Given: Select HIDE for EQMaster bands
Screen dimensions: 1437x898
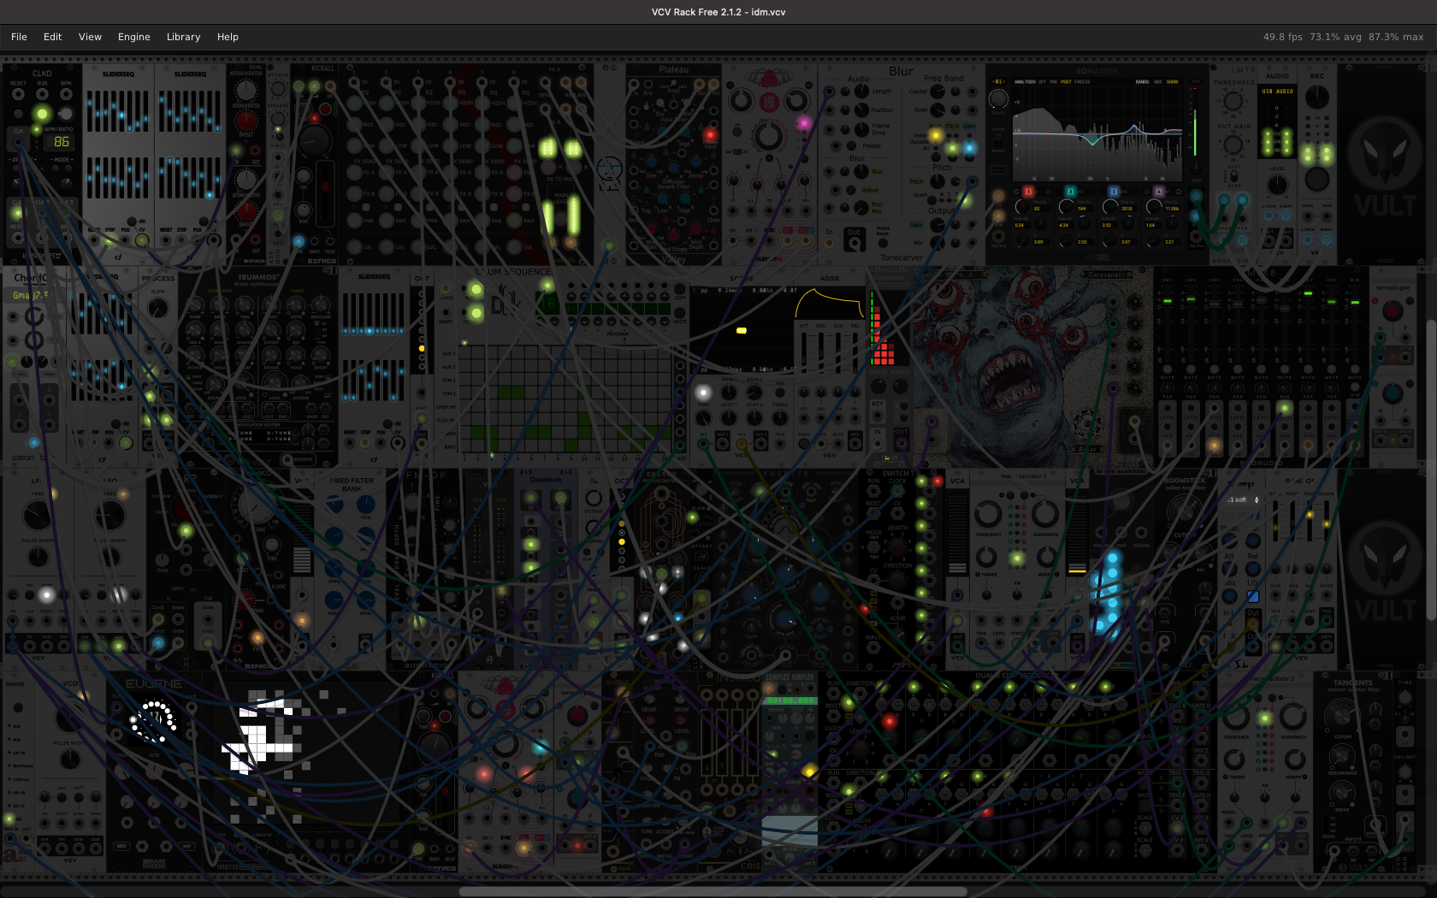Looking at the screenshot, I should click(1158, 82).
